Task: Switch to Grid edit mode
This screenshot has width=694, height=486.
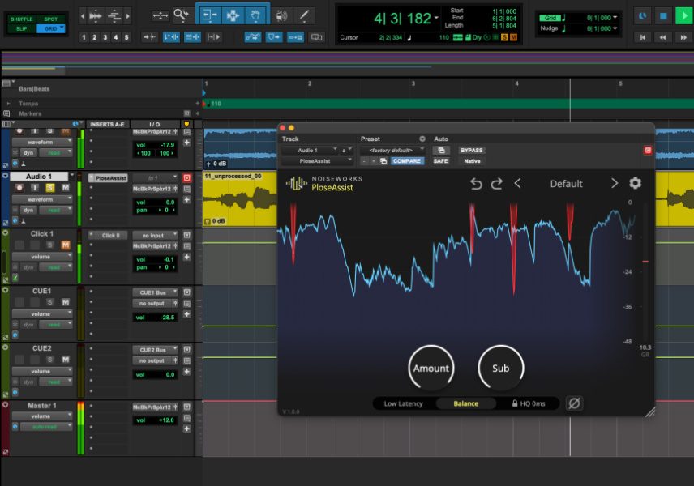Action: tap(50, 28)
